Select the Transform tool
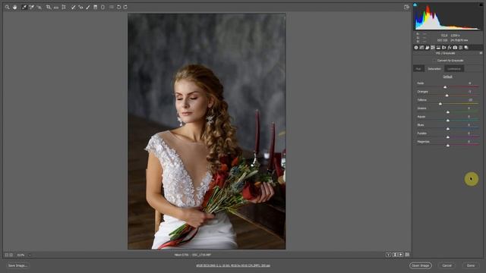Screen dimensions: 486x273 click(x=64, y=7)
